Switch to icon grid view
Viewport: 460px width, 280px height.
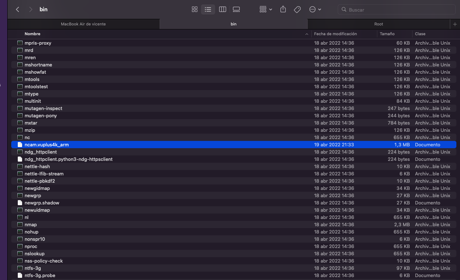tap(194, 9)
